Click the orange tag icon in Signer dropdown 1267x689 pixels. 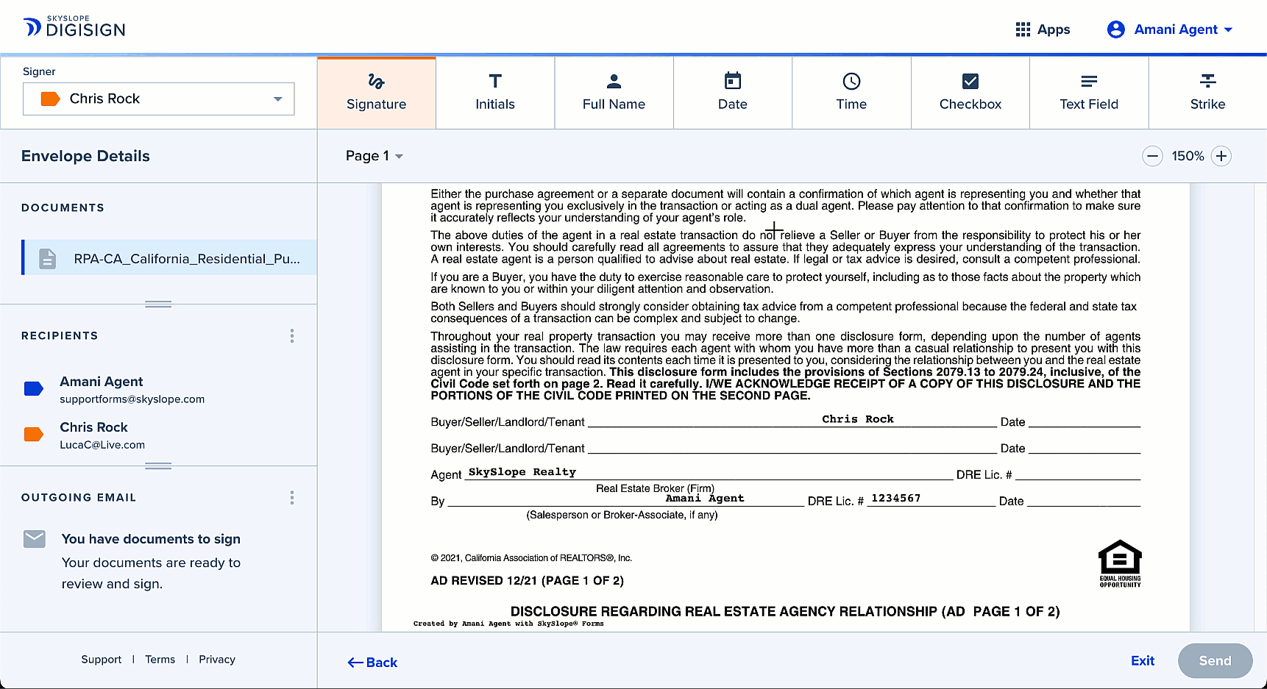pos(50,99)
